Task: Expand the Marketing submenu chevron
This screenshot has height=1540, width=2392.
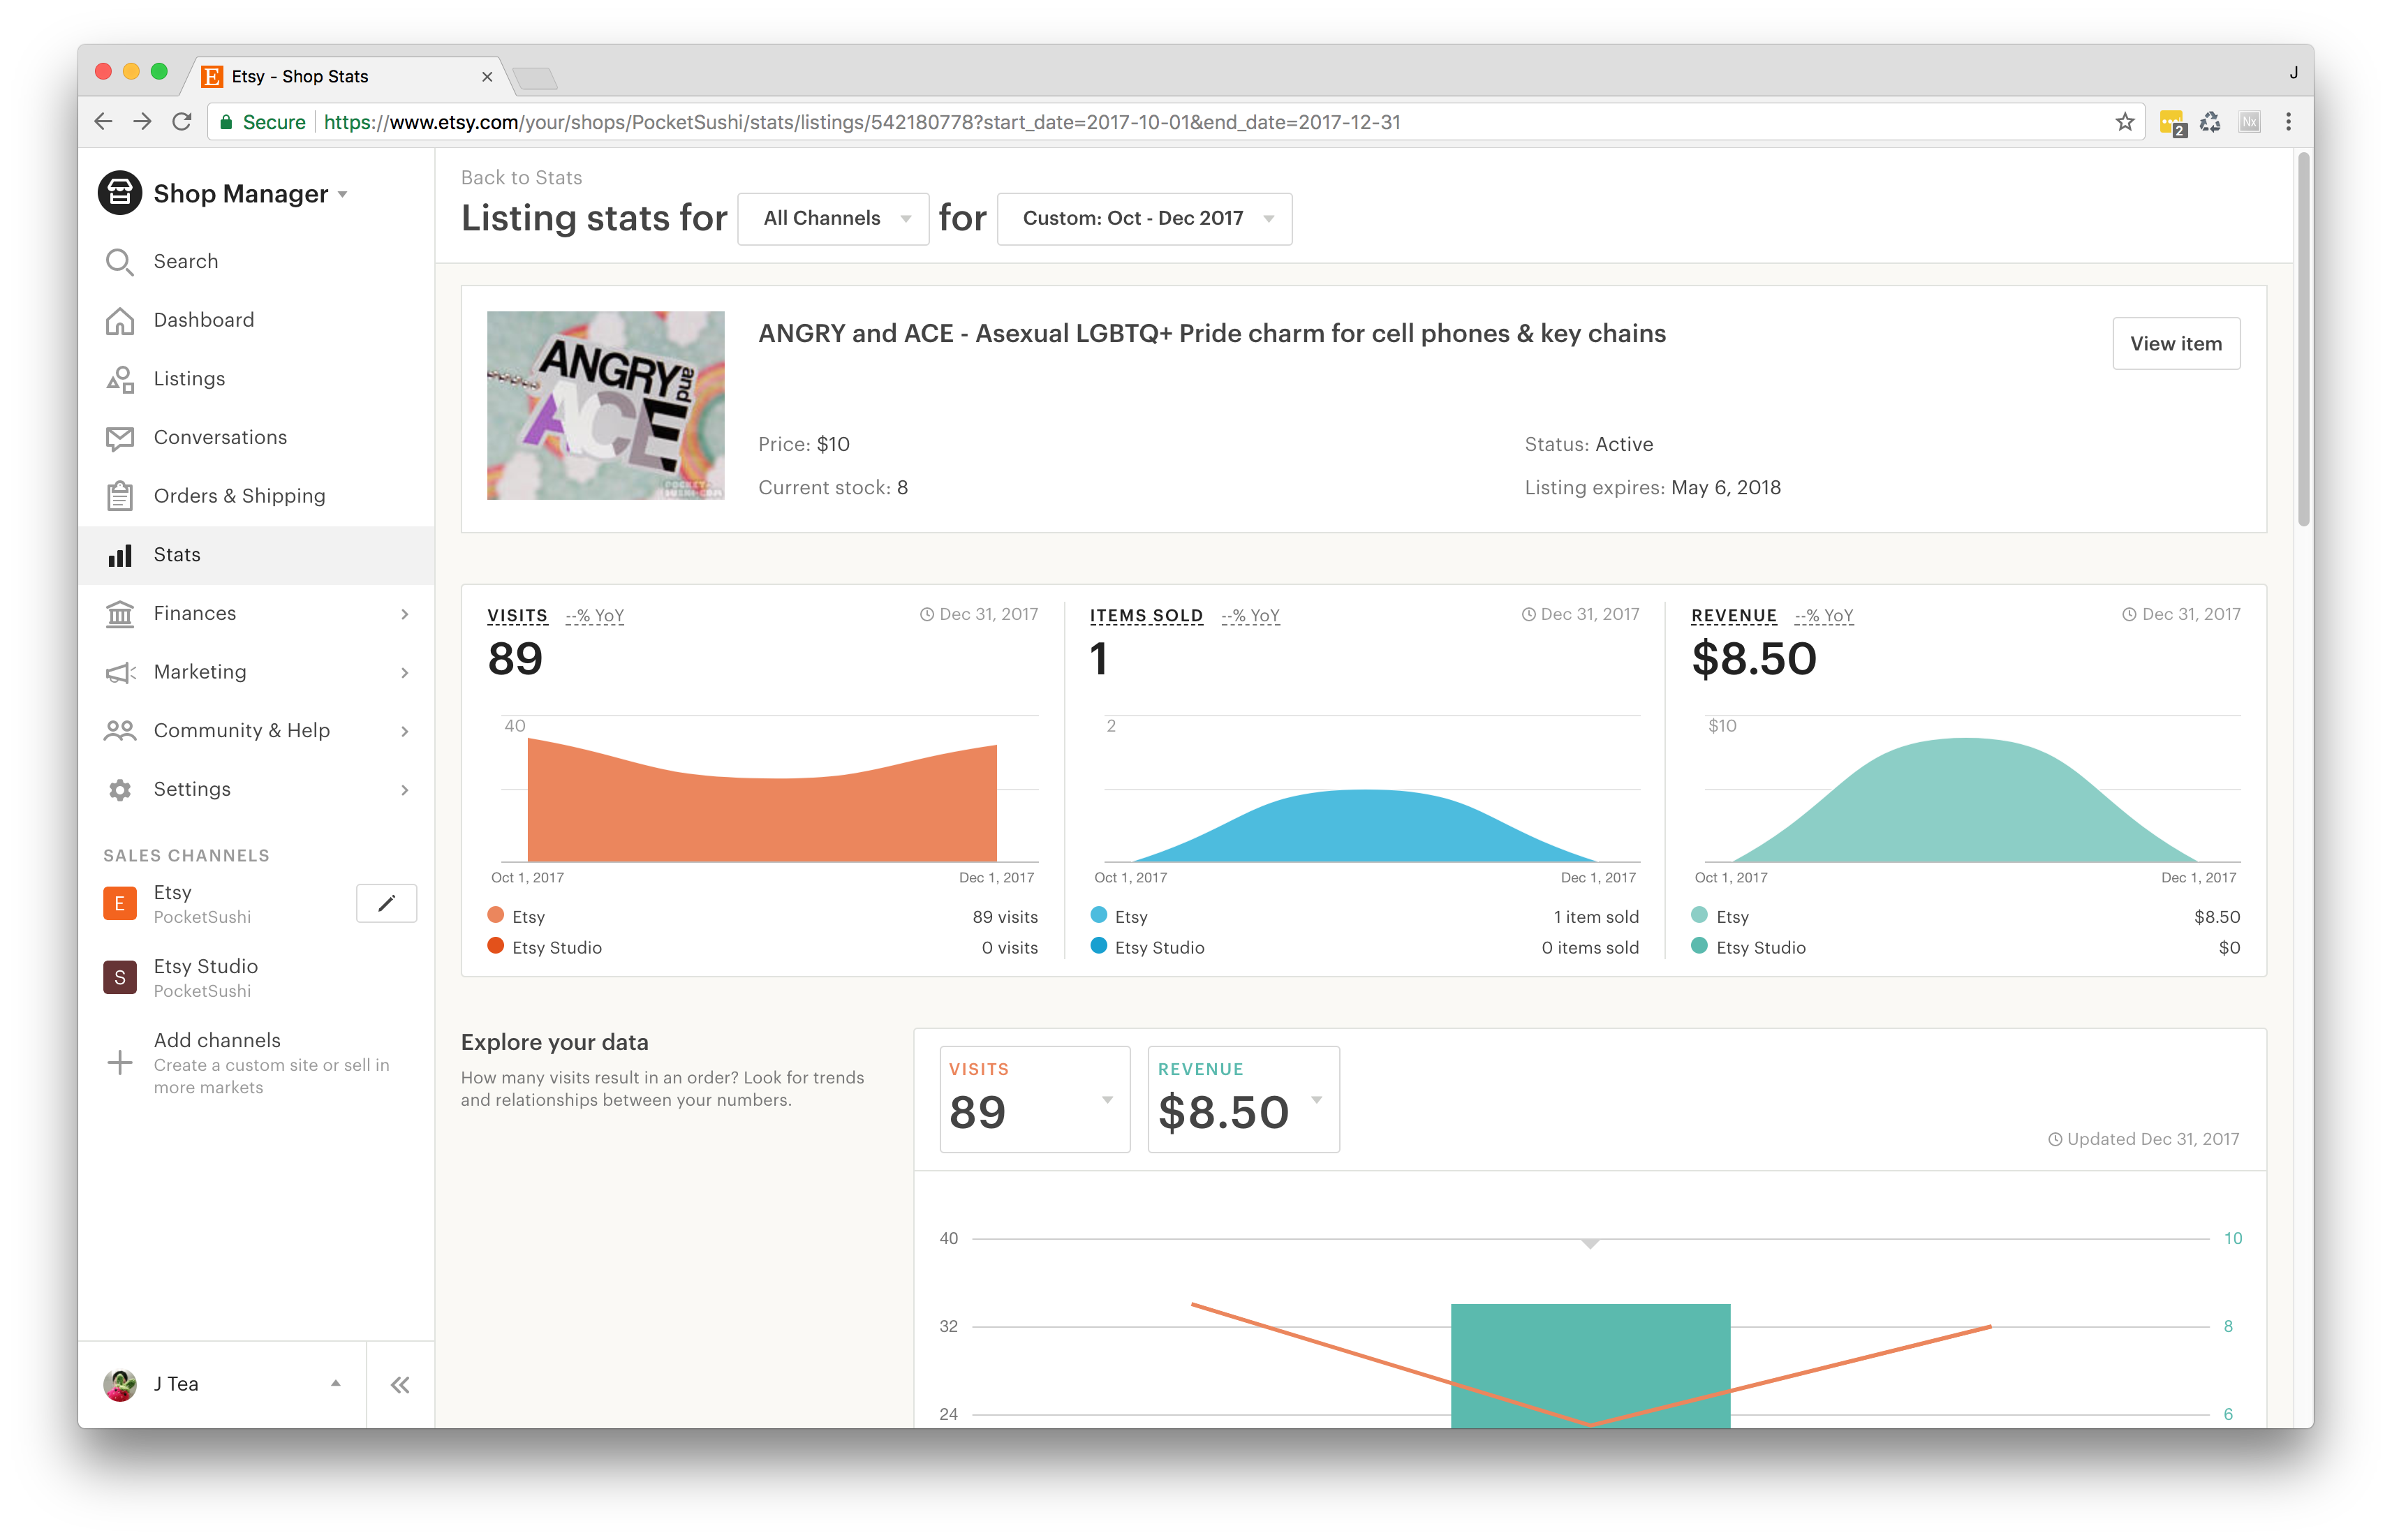Action: pos(405,673)
